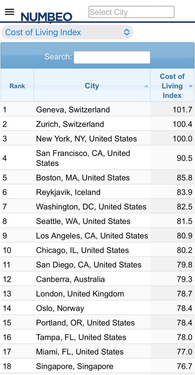The width and height of the screenshot is (195, 375).
Task: Open the hamburger menu
Action: tap(9, 12)
